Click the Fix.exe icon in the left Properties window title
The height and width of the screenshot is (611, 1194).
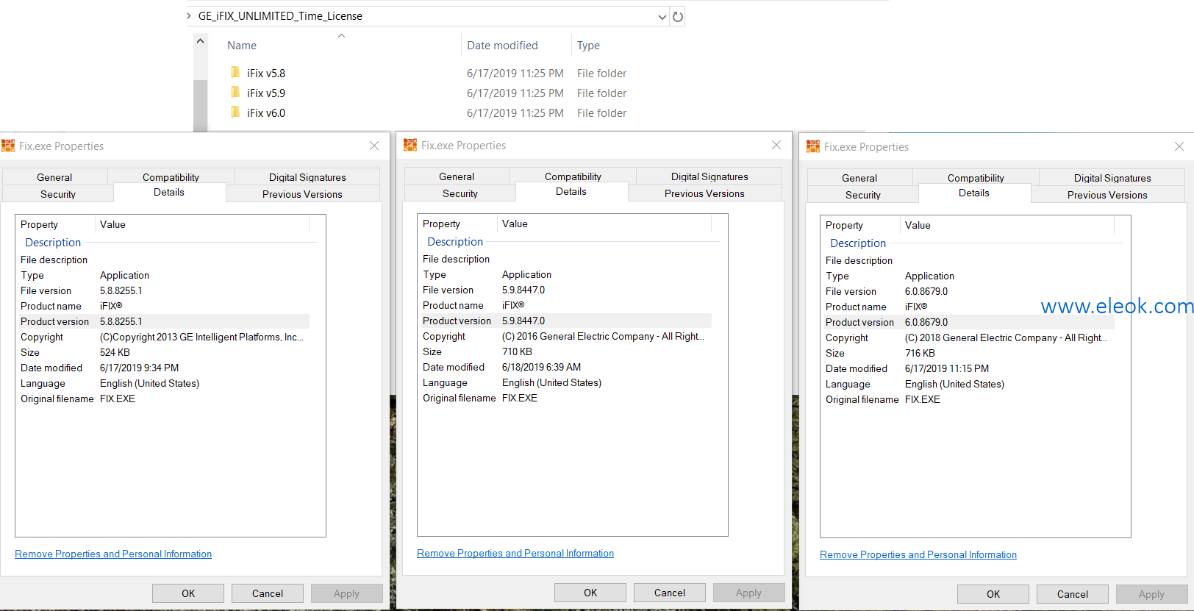(x=8, y=146)
